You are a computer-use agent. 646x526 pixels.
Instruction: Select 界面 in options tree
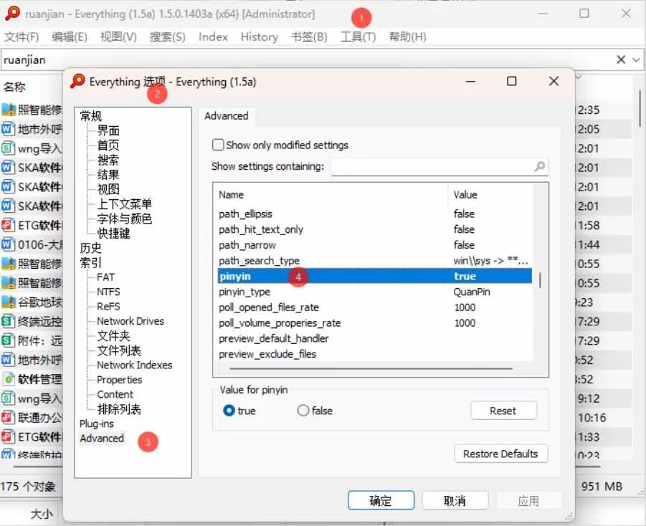click(108, 130)
